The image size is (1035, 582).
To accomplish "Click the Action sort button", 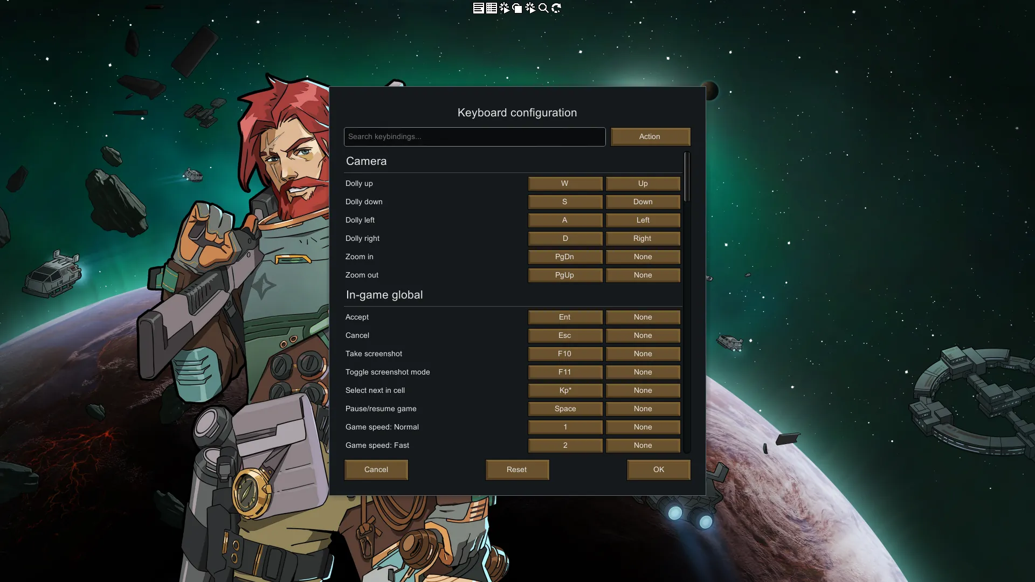I will (650, 137).
